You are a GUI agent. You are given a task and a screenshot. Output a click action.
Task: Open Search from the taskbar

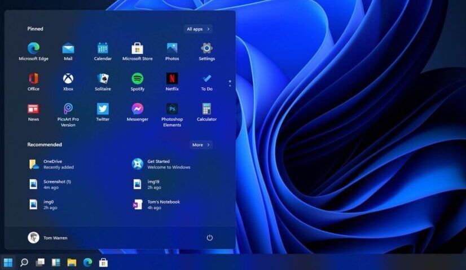point(24,263)
